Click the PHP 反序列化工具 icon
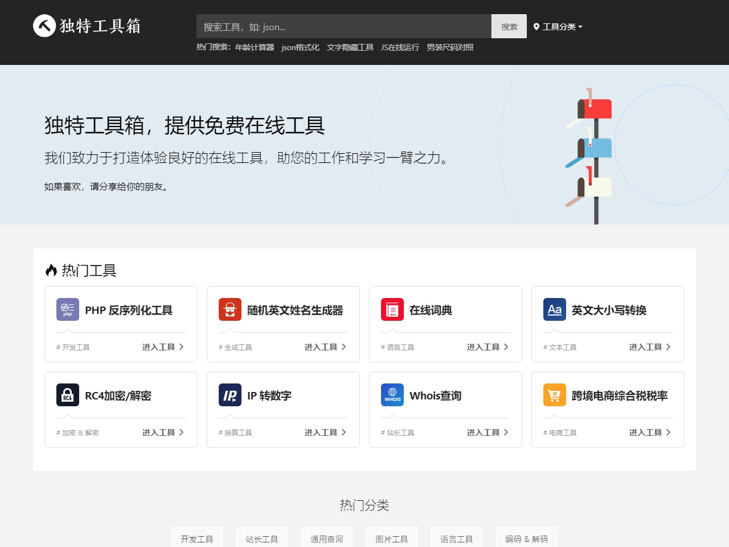Viewport: 729px width, 547px height. pyautogui.click(x=67, y=309)
